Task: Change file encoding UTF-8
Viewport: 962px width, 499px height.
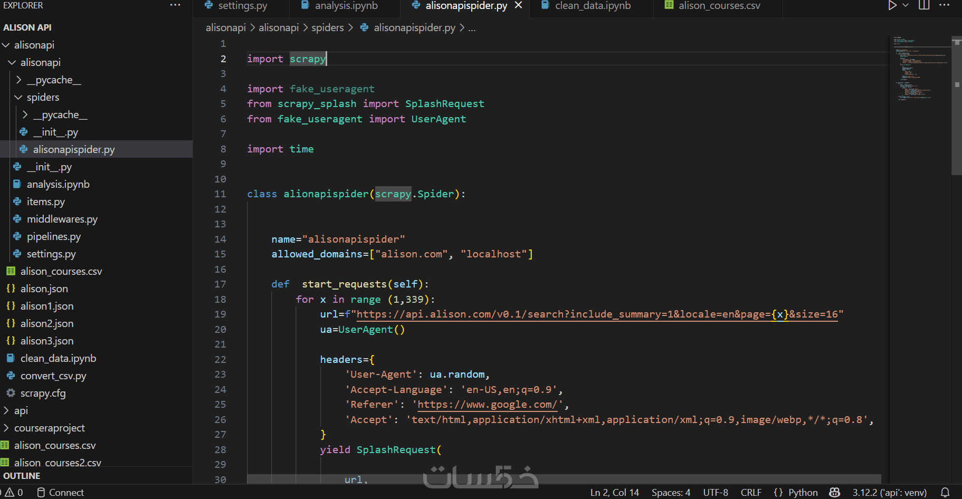Action: point(715,492)
